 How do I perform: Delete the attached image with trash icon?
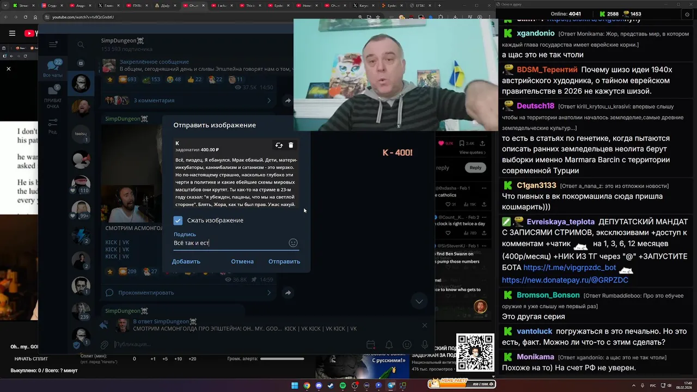point(291,145)
